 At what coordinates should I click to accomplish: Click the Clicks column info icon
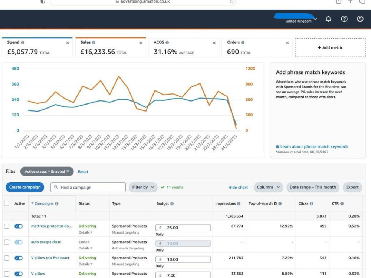click(x=312, y=203)
